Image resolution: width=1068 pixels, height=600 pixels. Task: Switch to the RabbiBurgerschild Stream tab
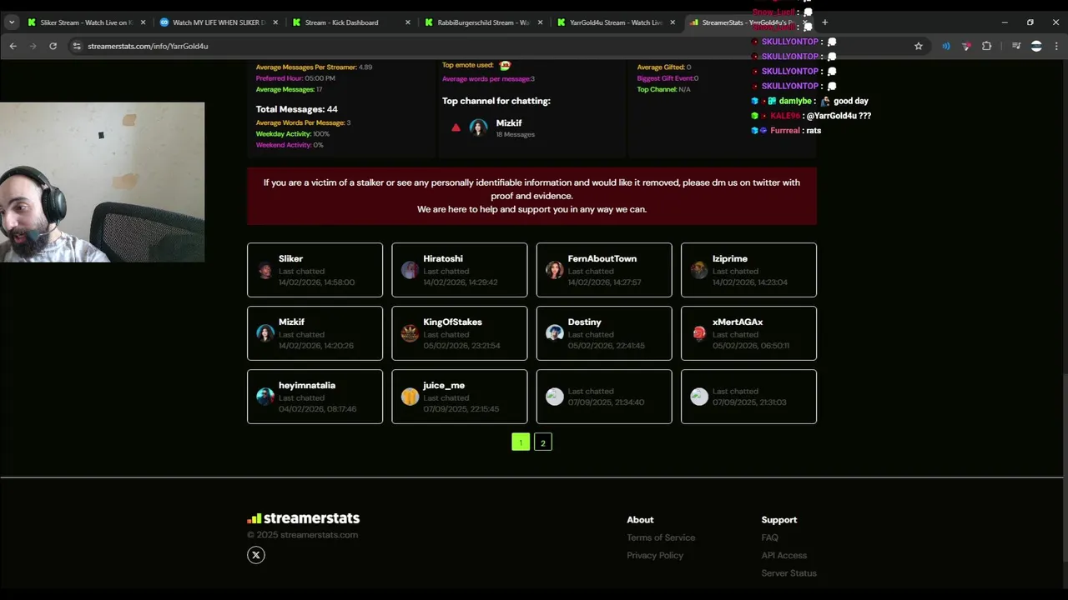(x=482, y=22)
